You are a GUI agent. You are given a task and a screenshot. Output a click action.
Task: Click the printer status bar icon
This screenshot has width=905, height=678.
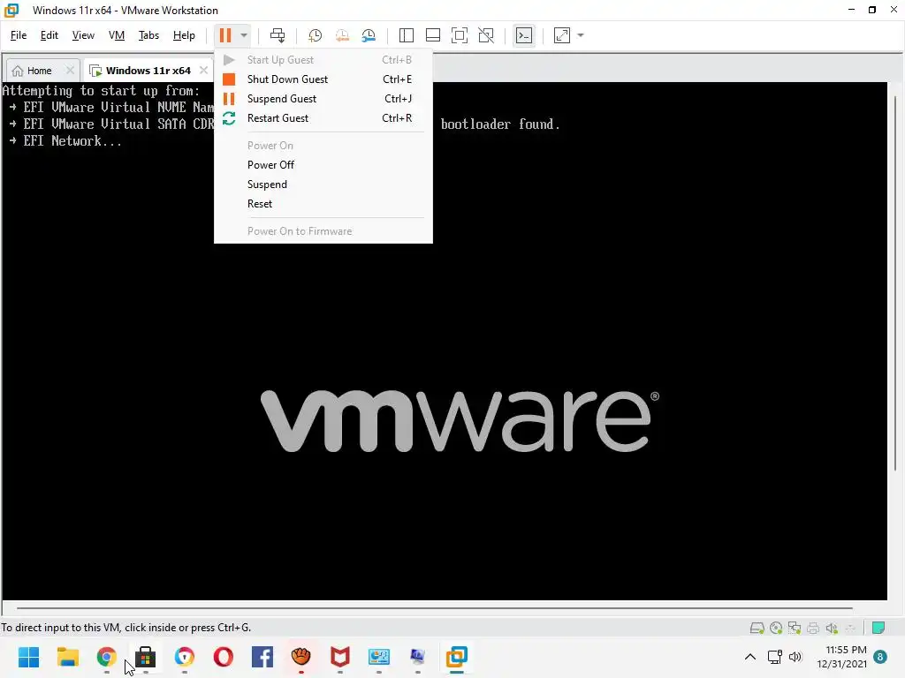coord(813,628)
